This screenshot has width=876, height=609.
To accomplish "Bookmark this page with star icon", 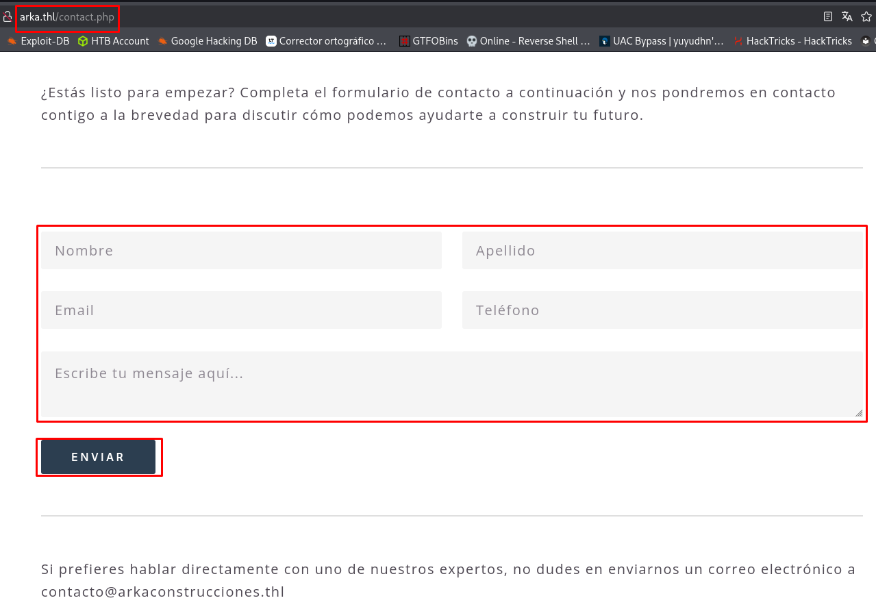I will tap(866, 17).
